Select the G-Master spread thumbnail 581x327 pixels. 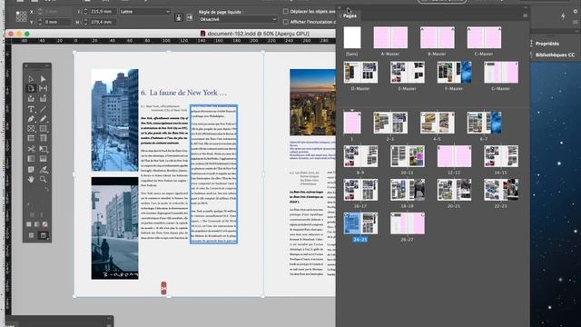(x=501, y=72)
